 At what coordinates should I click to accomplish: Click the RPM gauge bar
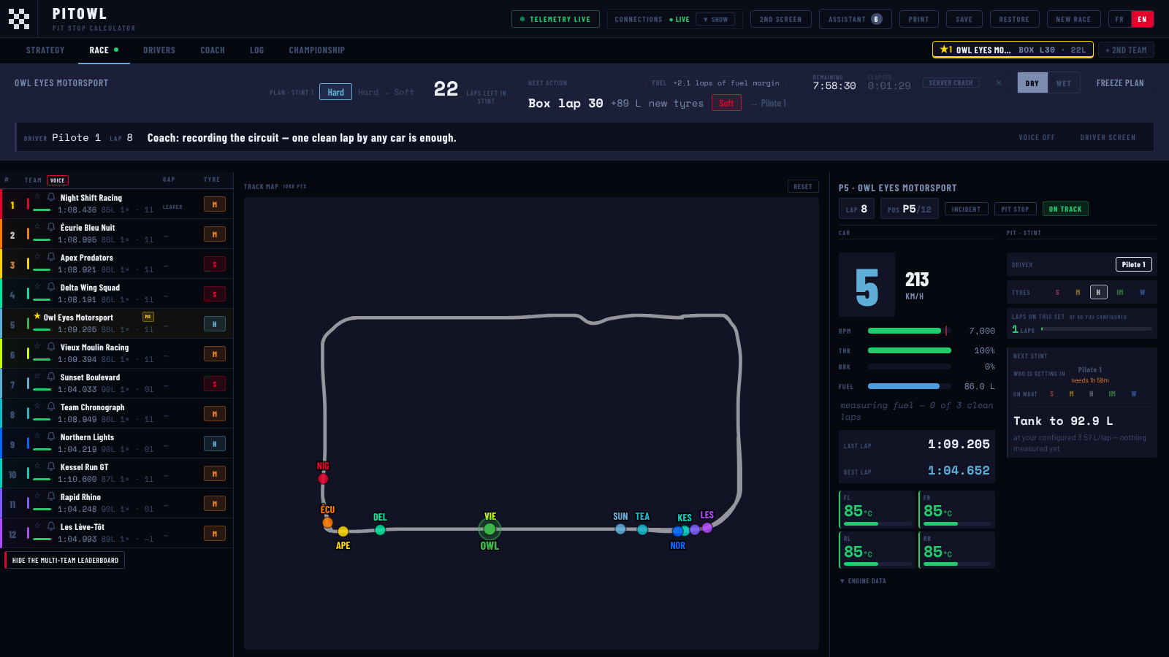pos(910,331)
